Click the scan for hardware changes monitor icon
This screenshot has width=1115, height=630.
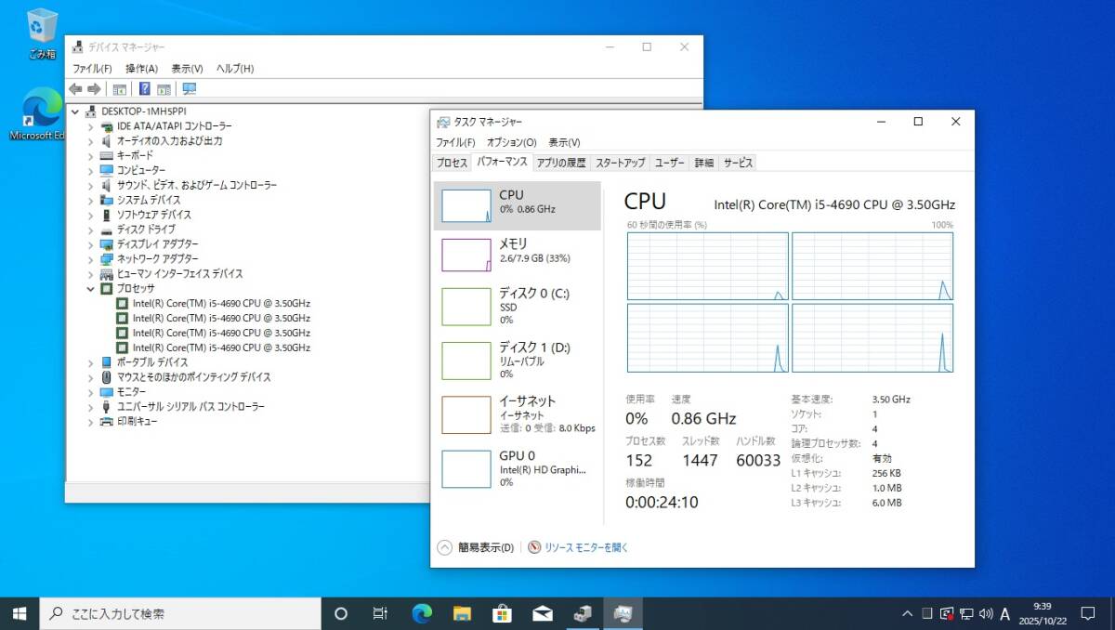click(x=190, y=89)
